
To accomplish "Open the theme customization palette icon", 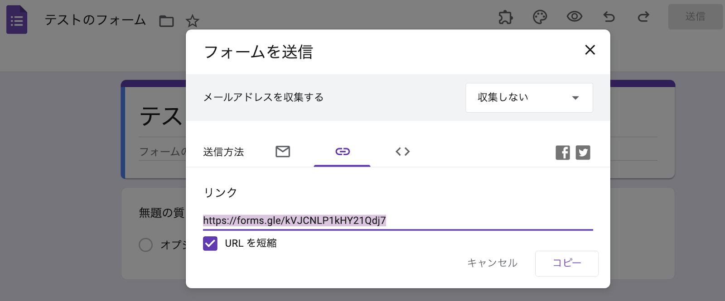I will (x=540, y=17).
